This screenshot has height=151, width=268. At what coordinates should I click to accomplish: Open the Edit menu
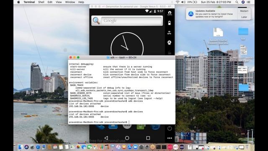[x=50, y=2]
